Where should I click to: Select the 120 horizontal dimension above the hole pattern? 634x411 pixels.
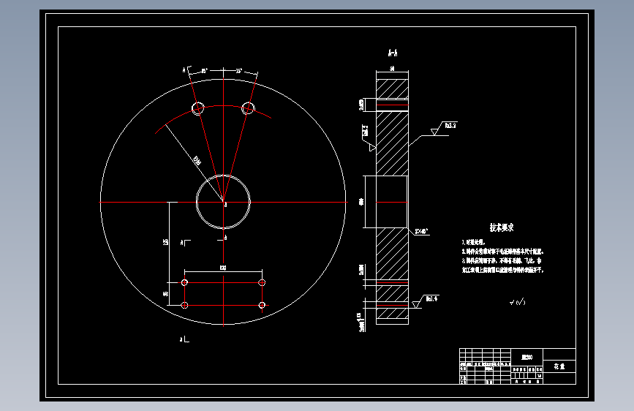(x=223, y=268)
